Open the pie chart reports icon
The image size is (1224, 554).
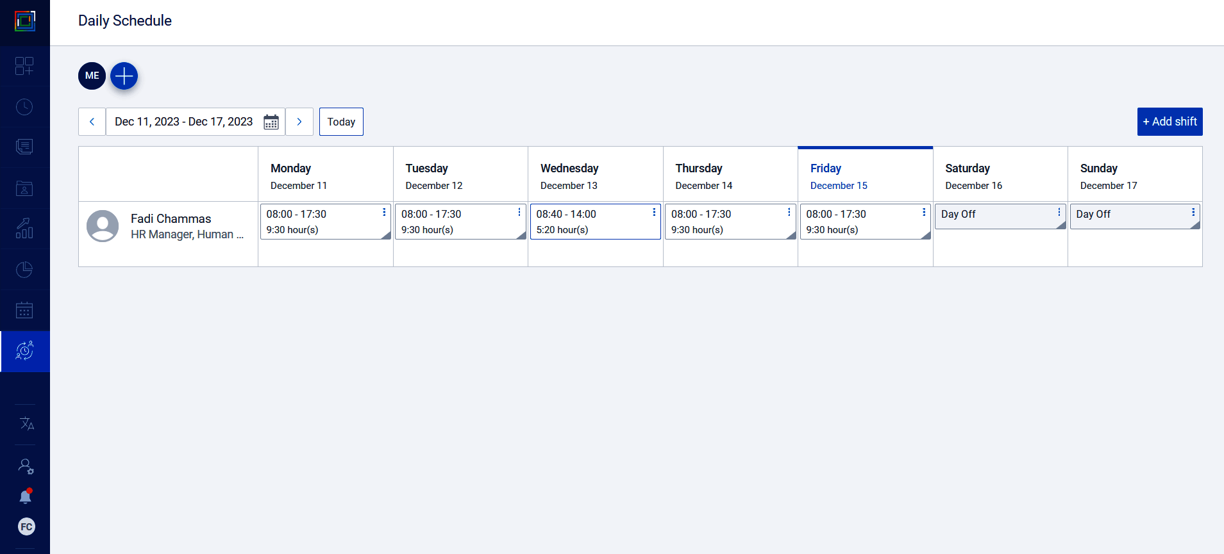click(24, 270)
